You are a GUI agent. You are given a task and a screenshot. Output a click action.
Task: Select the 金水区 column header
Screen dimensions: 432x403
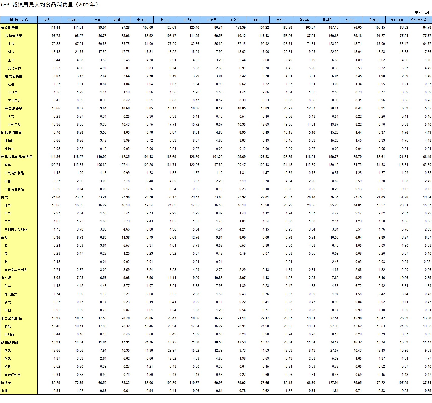point(142,20)
